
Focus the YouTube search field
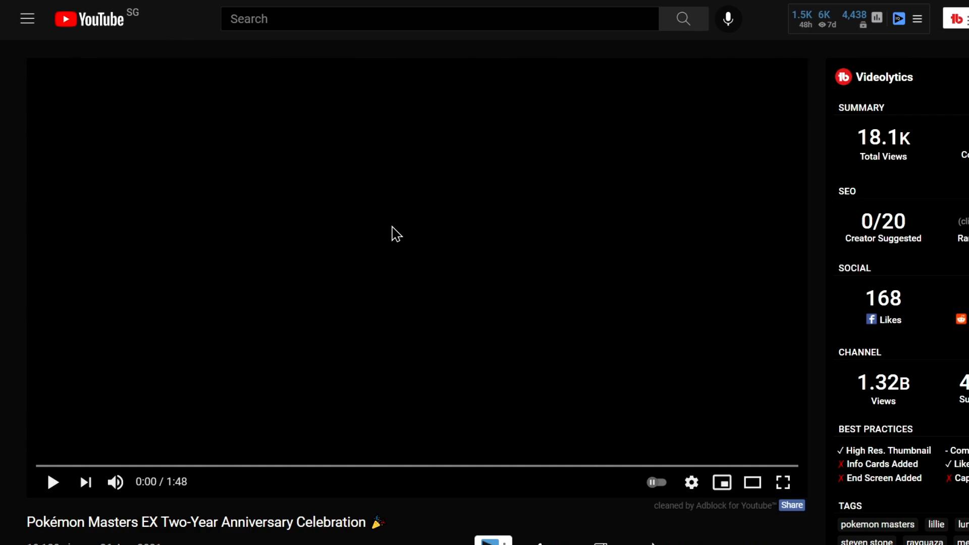coord(439,19)
